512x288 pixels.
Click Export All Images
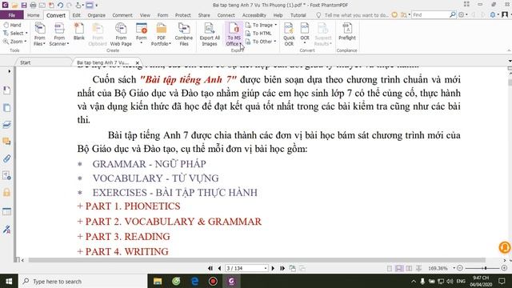(210, 34)
